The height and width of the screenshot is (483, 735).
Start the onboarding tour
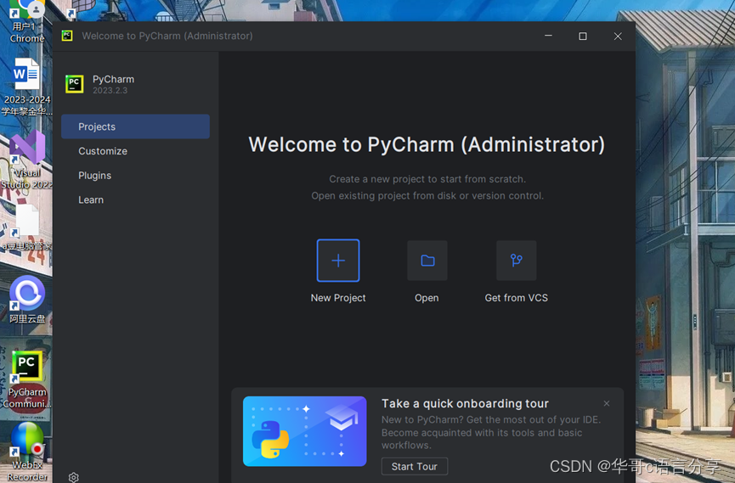tap(415, 467)
